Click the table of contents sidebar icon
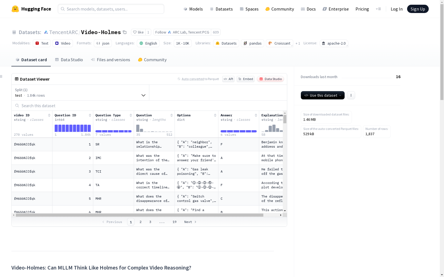444x277 pixels. pos(1,76)
